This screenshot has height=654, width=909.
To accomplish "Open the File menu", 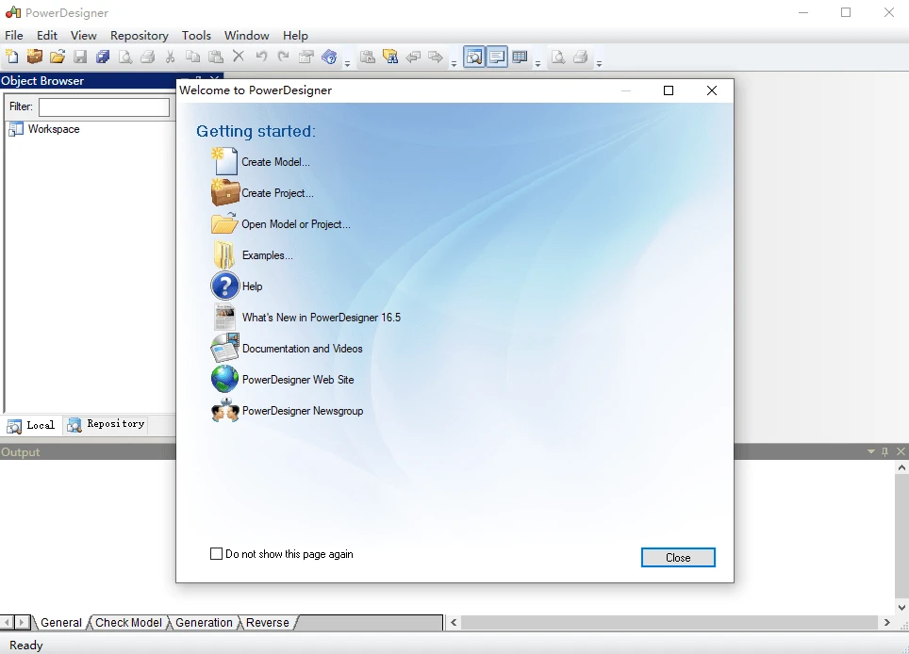I will [14, 35].
